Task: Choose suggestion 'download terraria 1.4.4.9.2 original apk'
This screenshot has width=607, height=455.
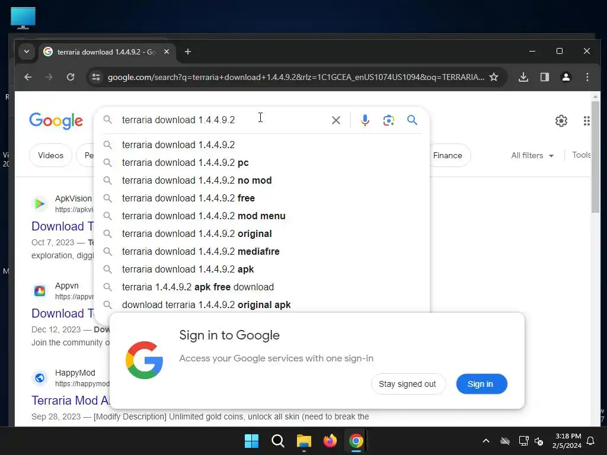Action: [261, 305]
